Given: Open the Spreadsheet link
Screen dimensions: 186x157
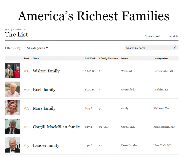Looking at the screenshot, I should [x=152, y=36].
